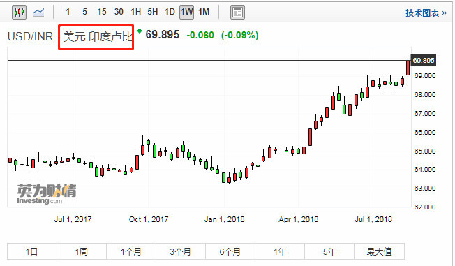The height and width of the screenshot is (266, 455).
Task: Choose the 1周 time range
Action: tap(82, 251)
